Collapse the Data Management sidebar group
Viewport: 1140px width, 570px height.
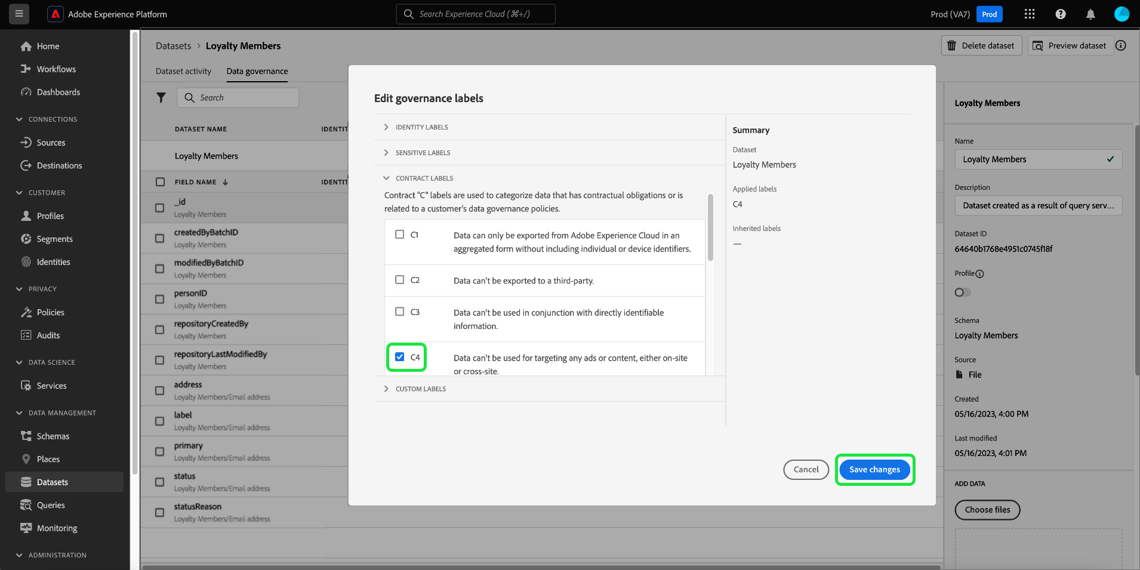(x=19, y=413)
